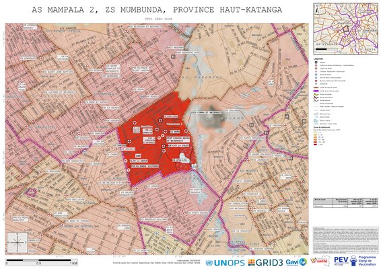Click the health marker next to CM CYS LA VALEE
Image resolution: width=381 pixels, height=269 pixels.
(164, 146)
